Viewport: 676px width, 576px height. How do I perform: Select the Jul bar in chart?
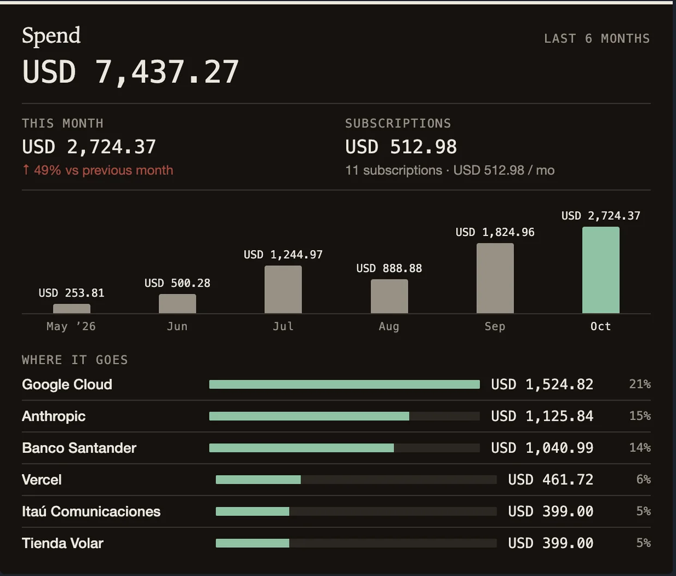coord(283,289)
